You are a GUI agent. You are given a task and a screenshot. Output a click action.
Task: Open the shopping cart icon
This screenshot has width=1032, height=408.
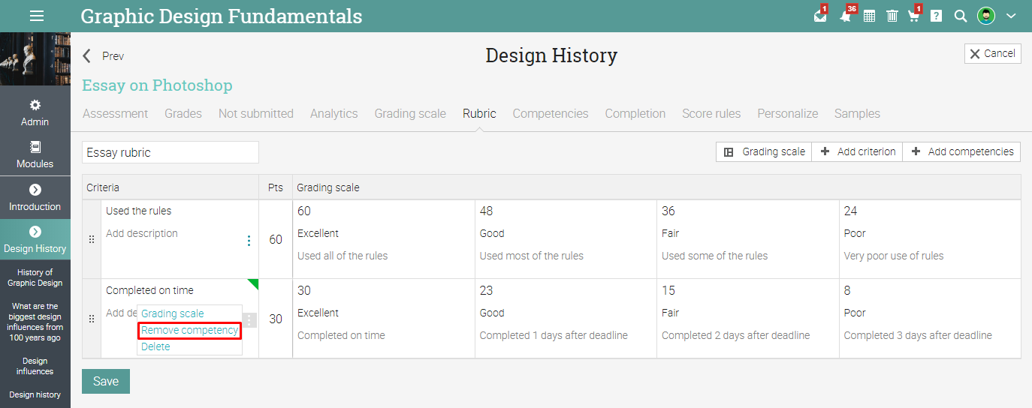(x=913, y=16)
